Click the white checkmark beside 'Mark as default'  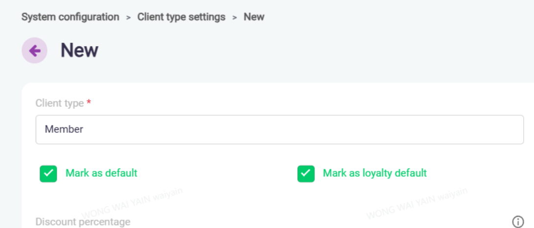(48, 173)
